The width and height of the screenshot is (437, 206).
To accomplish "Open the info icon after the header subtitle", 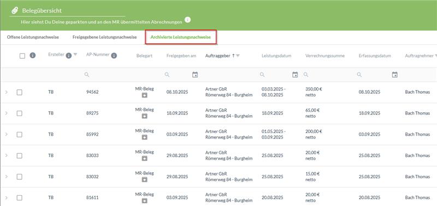I will (x=188, y=20).
